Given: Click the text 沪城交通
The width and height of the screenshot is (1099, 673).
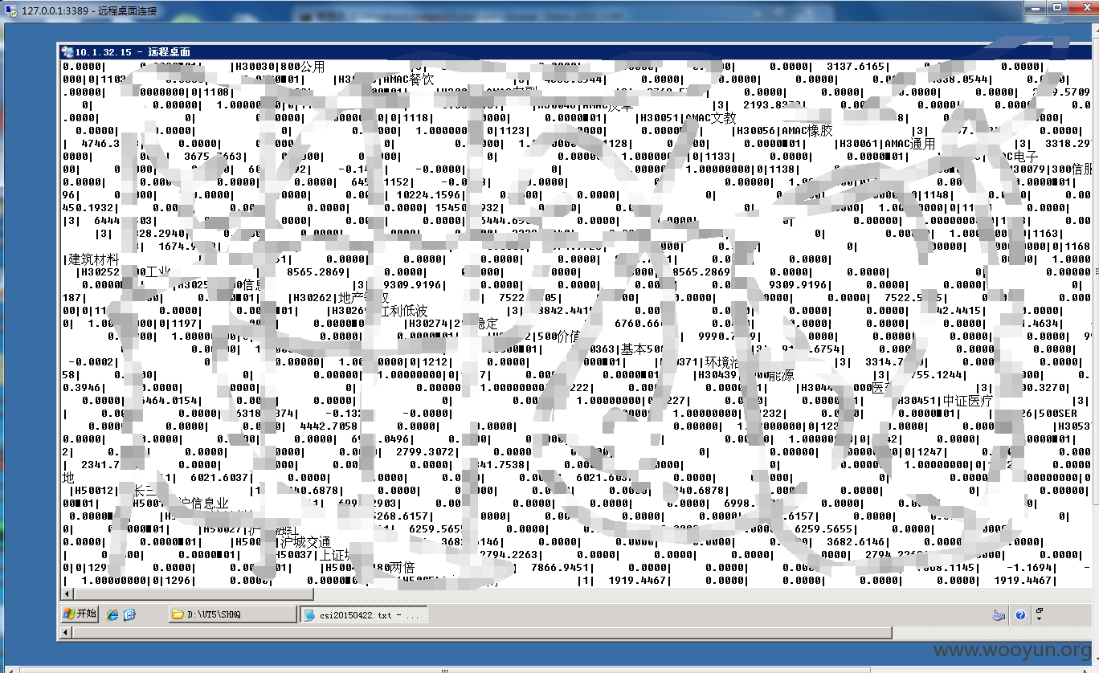Looking at the screenshot, I should pos(304,542).
